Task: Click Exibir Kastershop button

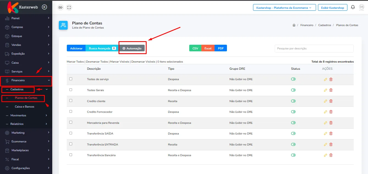Action: pos(333,8)
